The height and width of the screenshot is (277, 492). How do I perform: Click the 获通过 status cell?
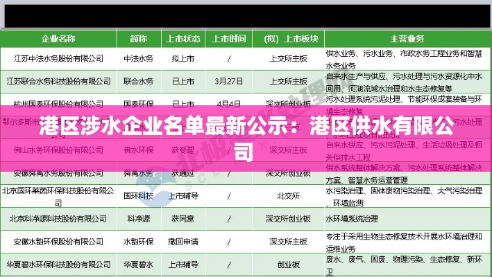click(x=183, y=173)
